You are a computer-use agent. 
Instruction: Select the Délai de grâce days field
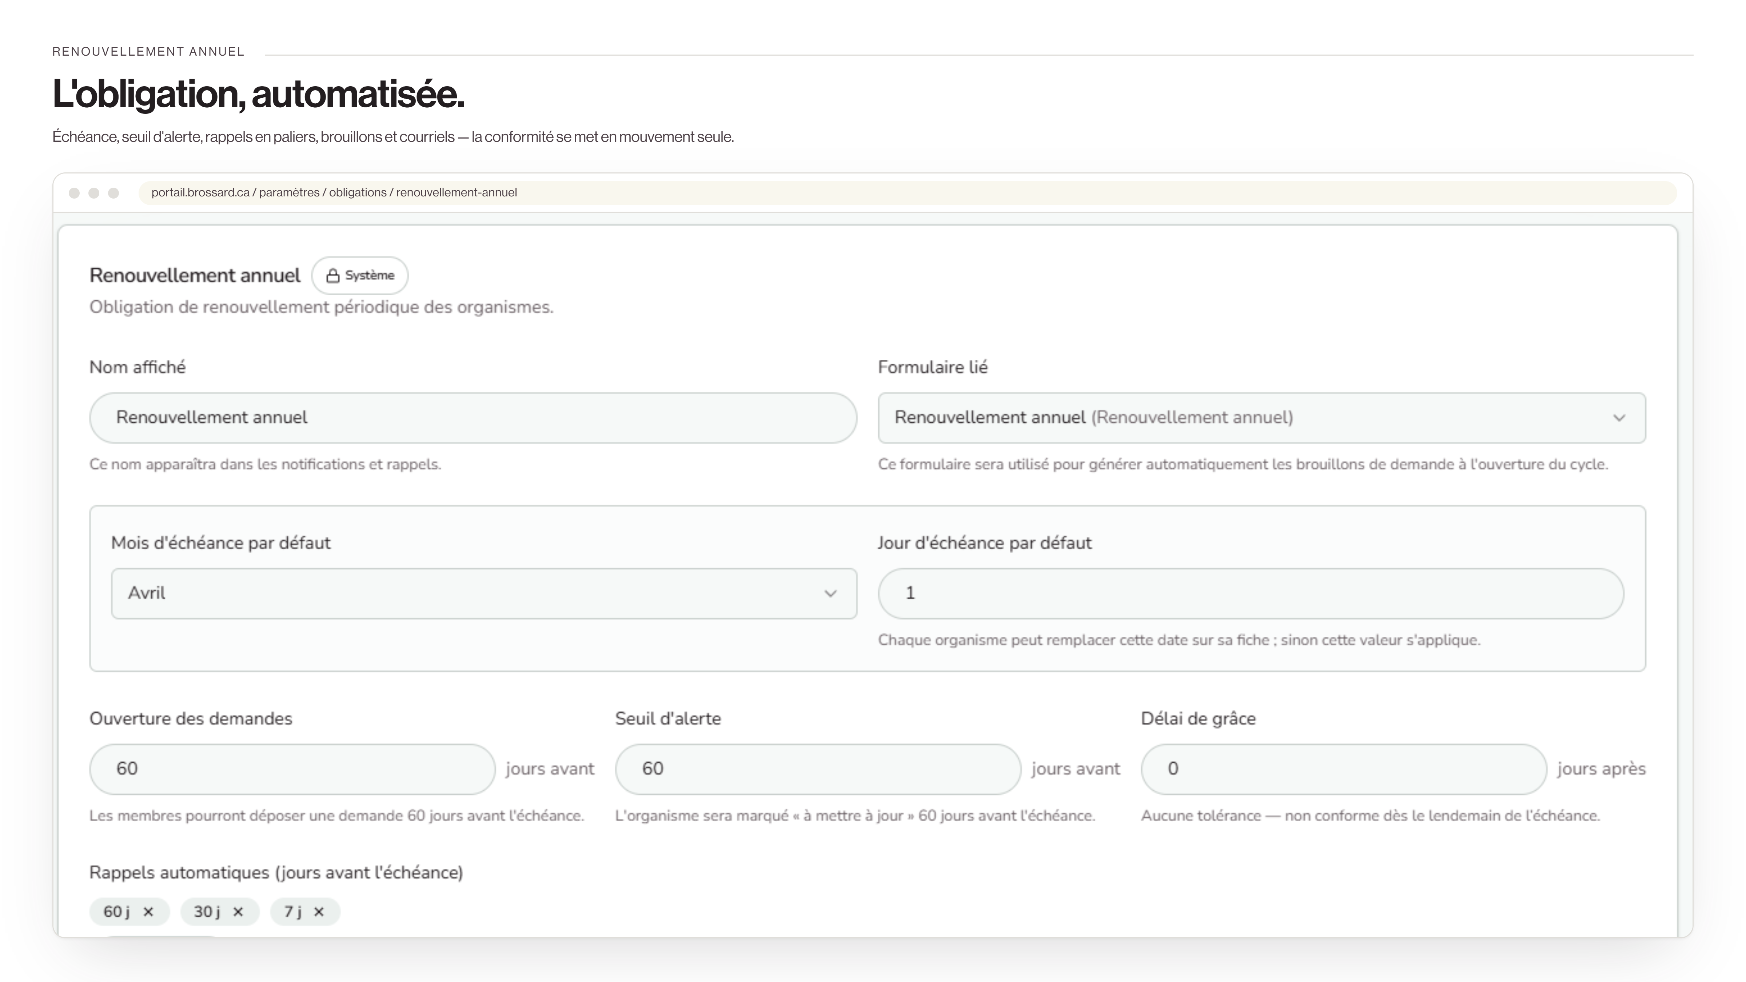tap(1343, 769)
